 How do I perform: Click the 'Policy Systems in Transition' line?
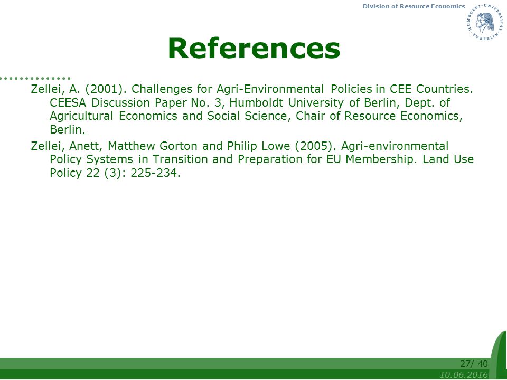pos(261,159)
